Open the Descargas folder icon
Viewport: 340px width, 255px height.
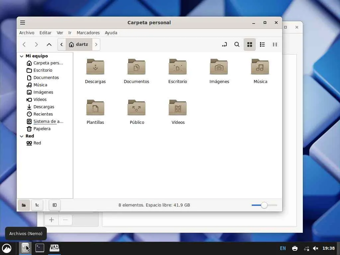click(95, 67)
